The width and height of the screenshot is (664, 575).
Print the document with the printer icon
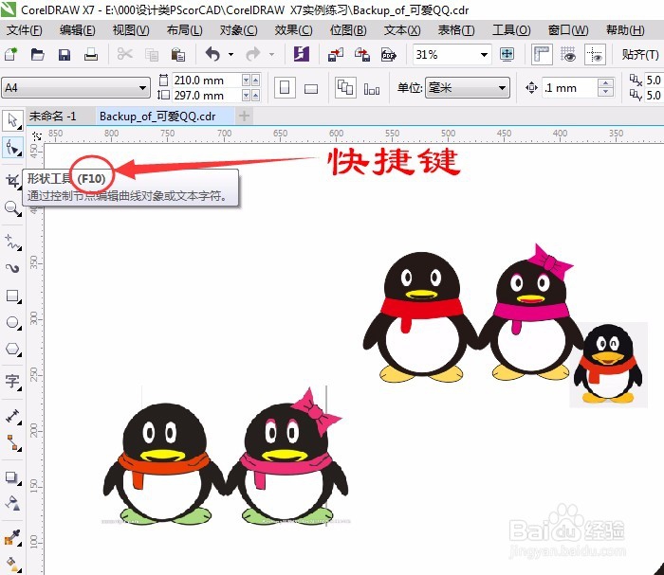click(x=91, y=55)
